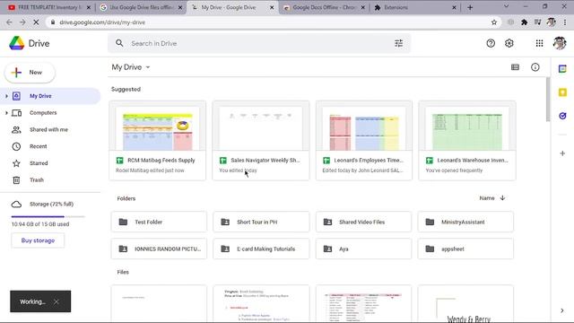Open Chrome profile avatar in toolbar

[551, 22]
